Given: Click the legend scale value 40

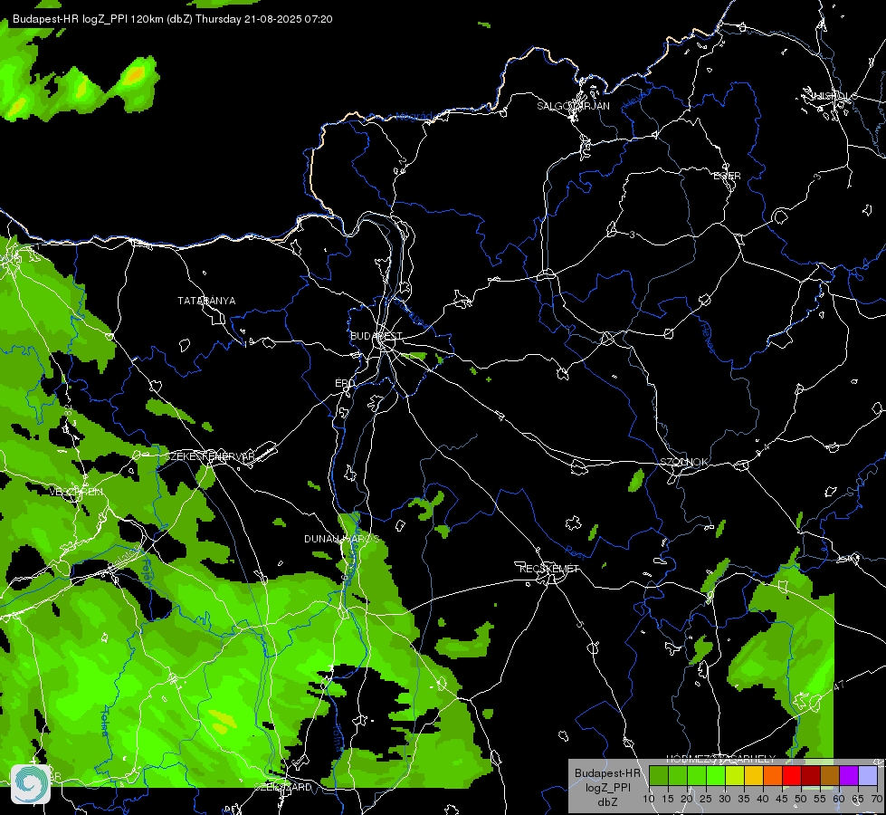Looking at the screenshot, I should point(763,800).
